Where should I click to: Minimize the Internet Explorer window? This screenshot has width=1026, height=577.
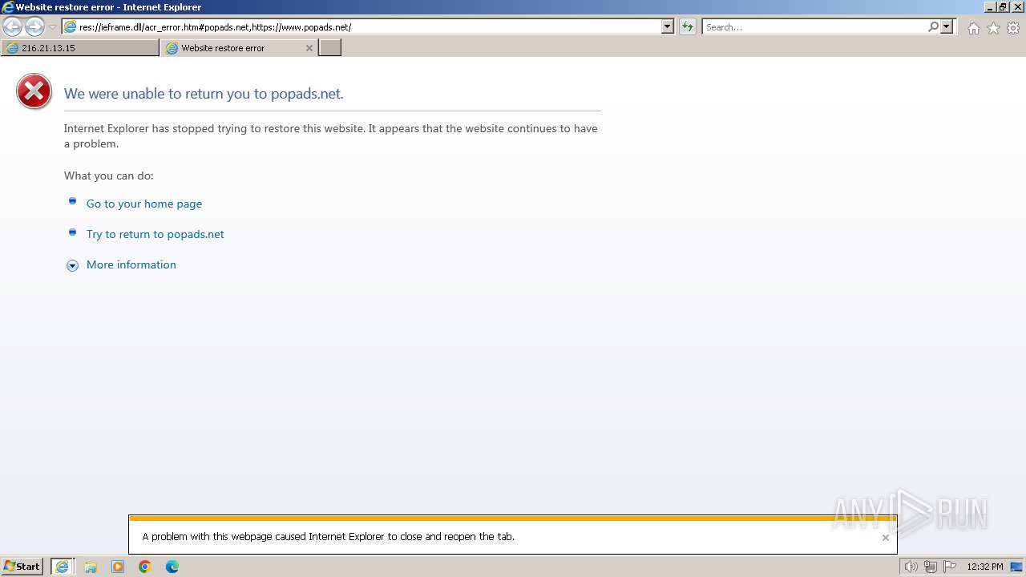pos(990,7)
